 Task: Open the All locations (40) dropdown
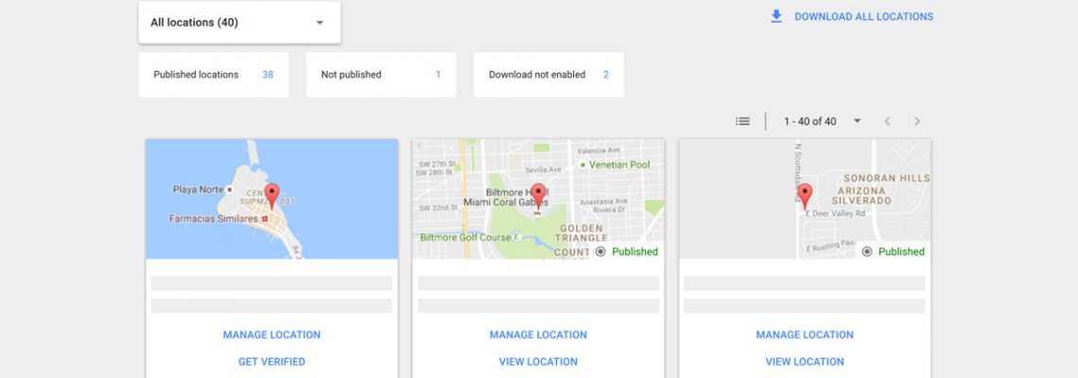click(x=239, y=23)
